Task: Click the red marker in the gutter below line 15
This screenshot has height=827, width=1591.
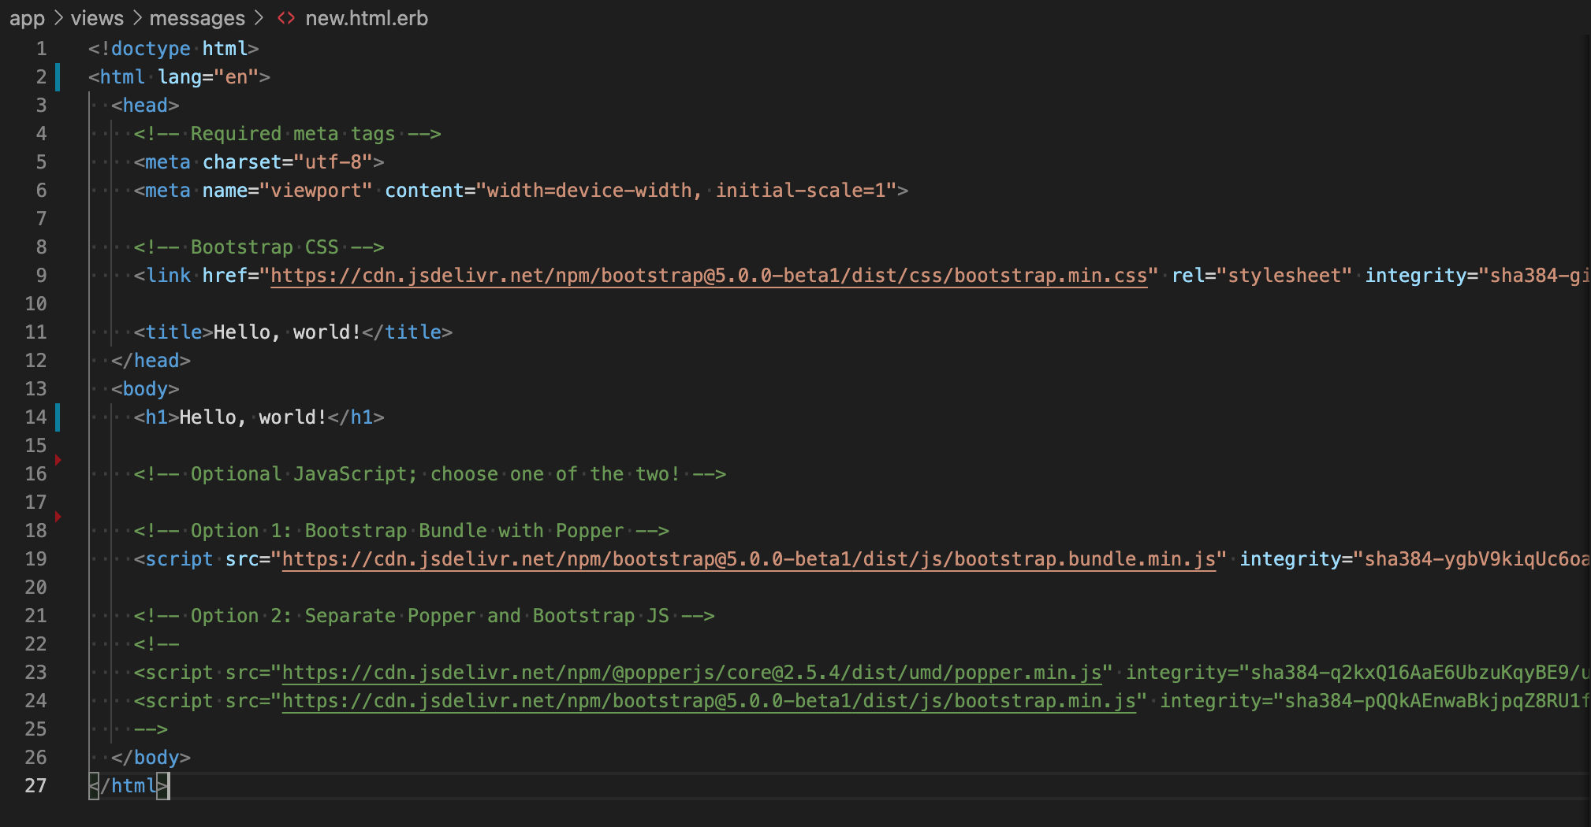Action: 58,459
